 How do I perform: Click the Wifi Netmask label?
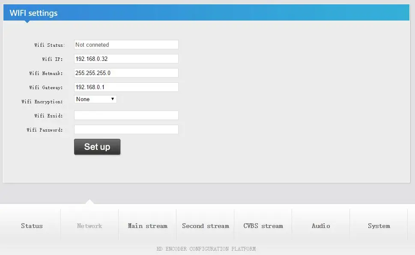pos(46,73)
